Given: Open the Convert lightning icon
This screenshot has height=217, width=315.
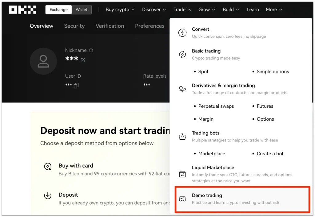Looking at the screenshot, I should point(182,33).
